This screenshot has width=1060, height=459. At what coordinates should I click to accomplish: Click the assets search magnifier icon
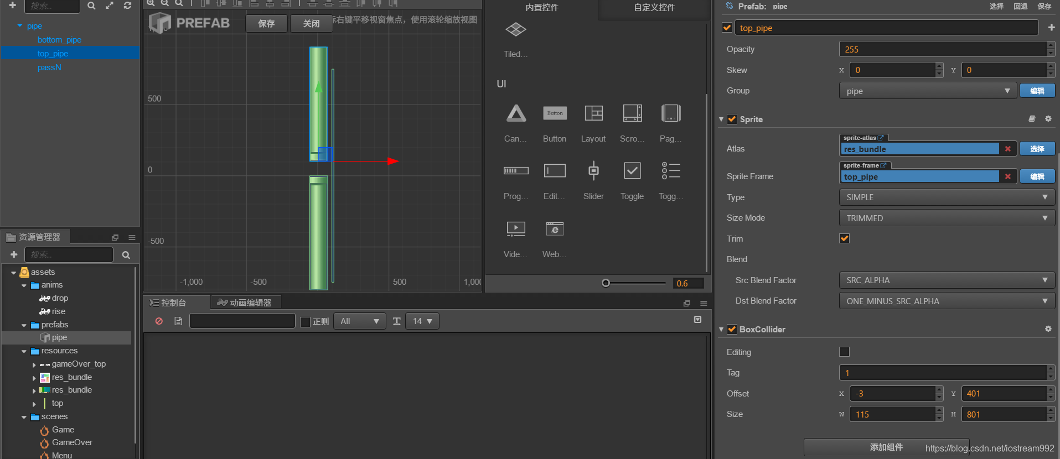click(126, 255)
